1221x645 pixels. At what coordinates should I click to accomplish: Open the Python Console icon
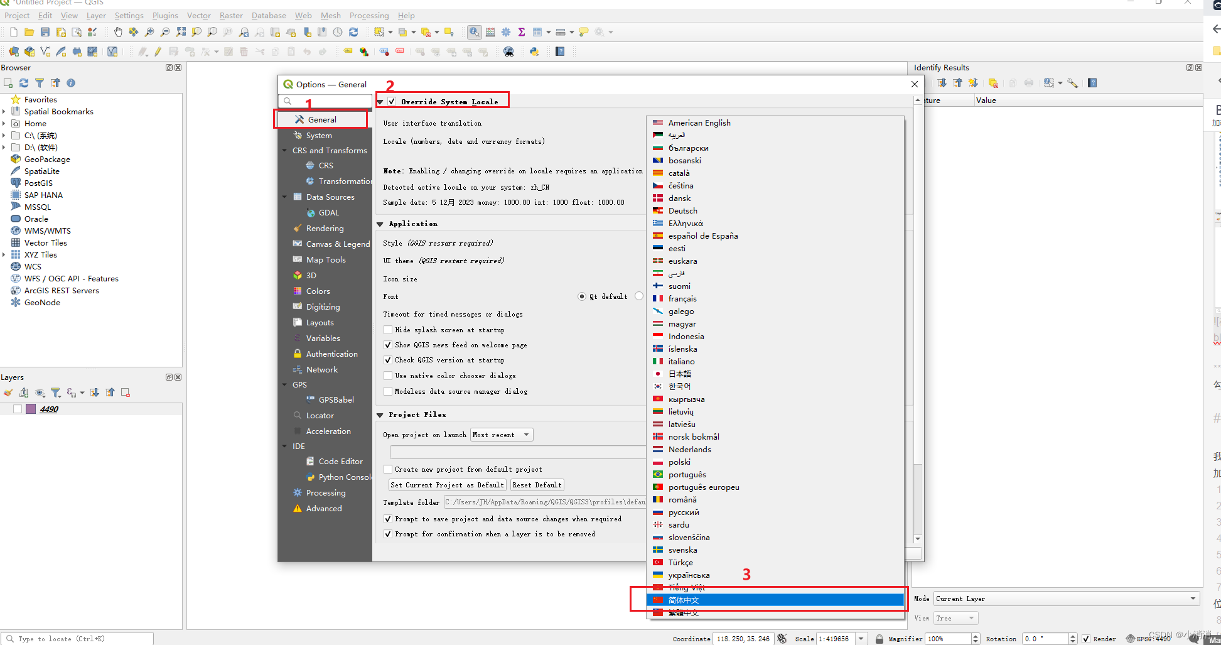pos(534,51)
